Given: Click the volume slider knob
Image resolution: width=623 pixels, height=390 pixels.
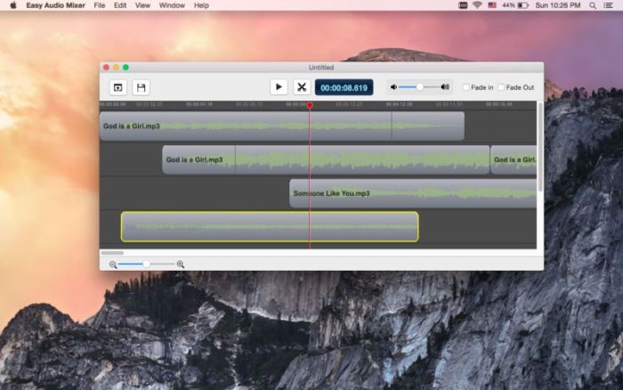Looking at the screenshot, I should (x=419, y=87).
